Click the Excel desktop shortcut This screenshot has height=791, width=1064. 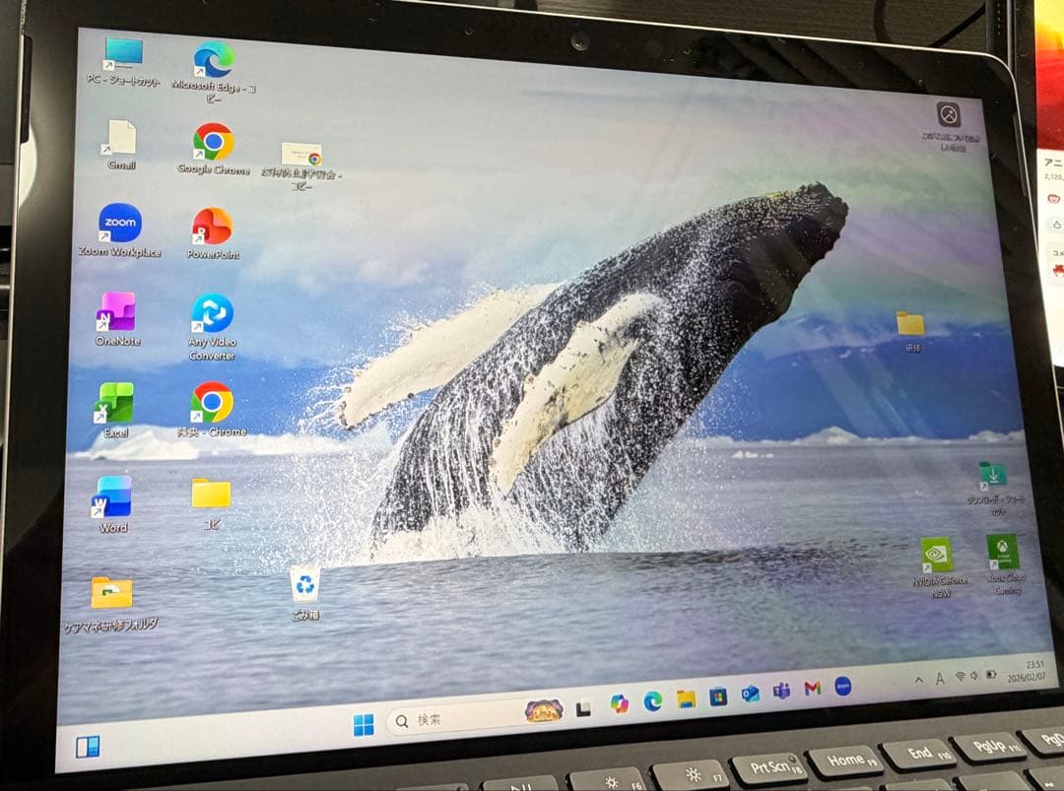[114, 404]
